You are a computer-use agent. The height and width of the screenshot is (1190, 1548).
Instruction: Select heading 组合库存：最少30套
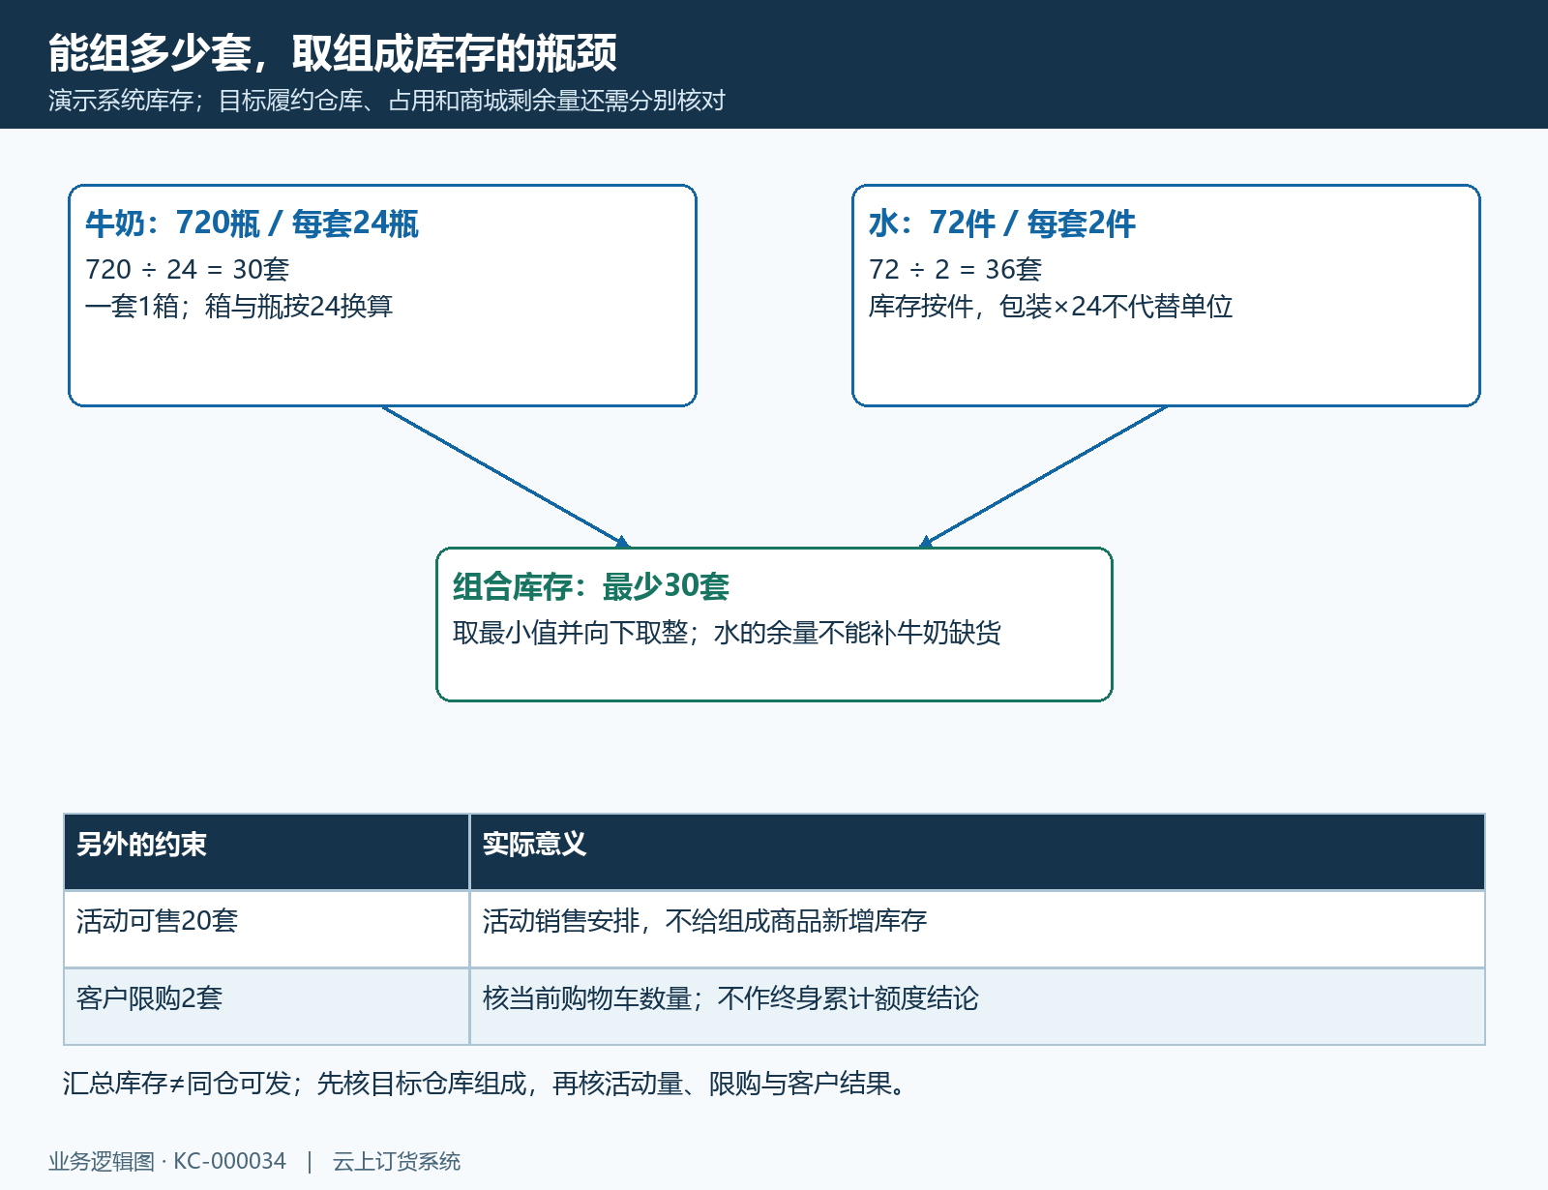tap(591, 586)
